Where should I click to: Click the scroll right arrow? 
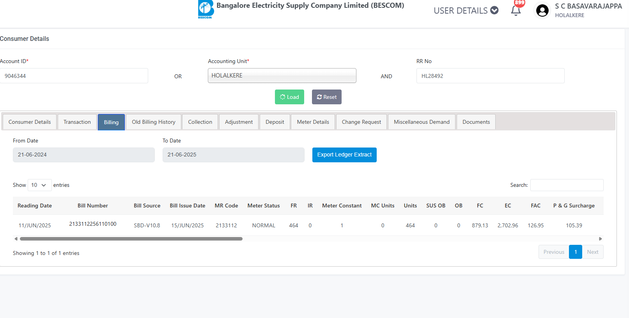point(601,239)
